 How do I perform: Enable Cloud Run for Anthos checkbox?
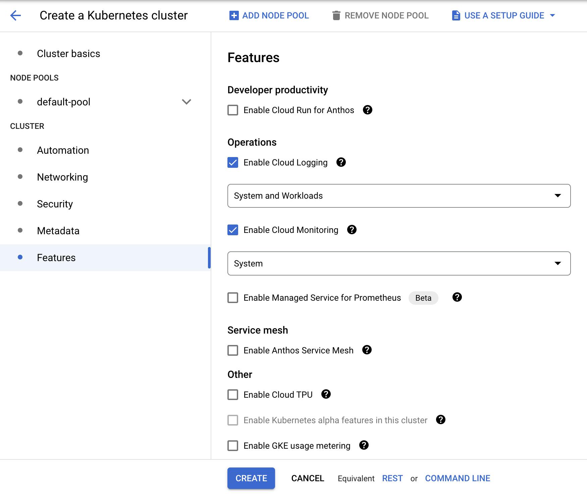coord(233,110)
